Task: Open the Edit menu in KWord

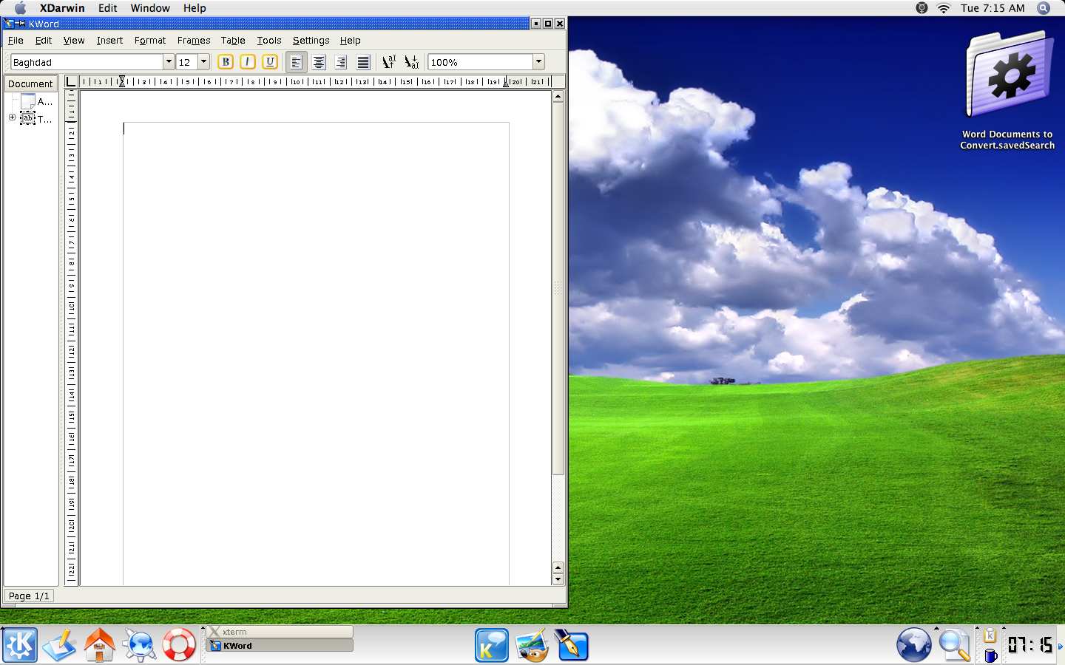Action: [44, 41]
